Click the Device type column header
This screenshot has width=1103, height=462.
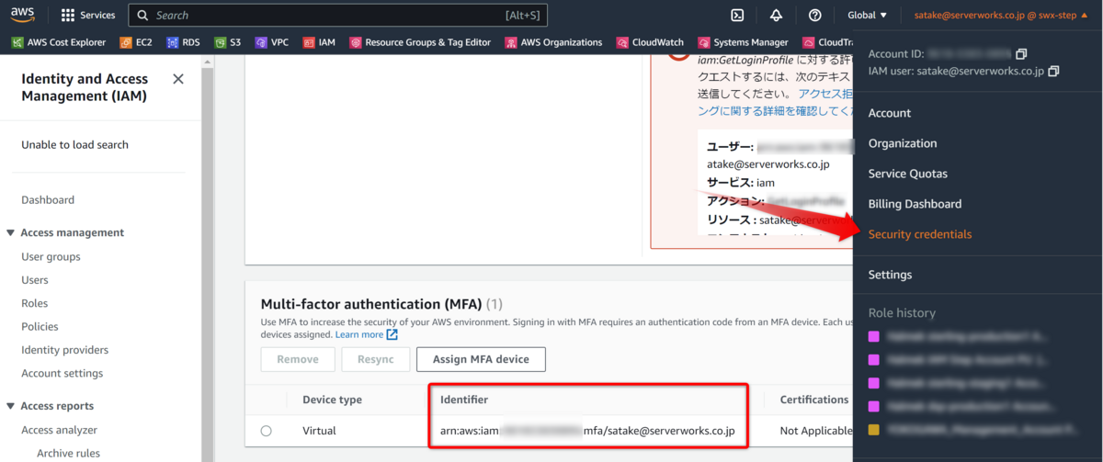332,400
